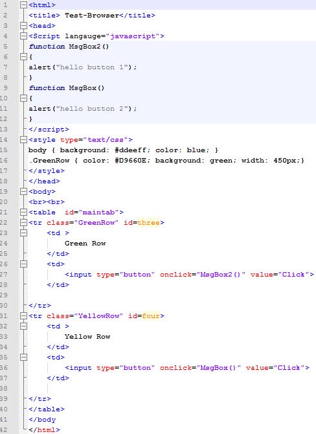
Task: Click line number 2 in the margin
Action: [5, 16]
